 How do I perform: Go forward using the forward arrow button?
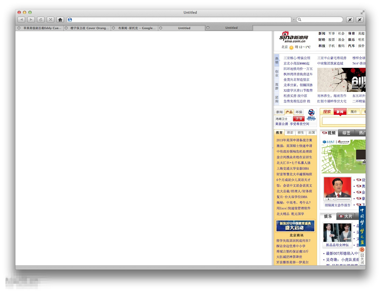(x=31, y=19)
